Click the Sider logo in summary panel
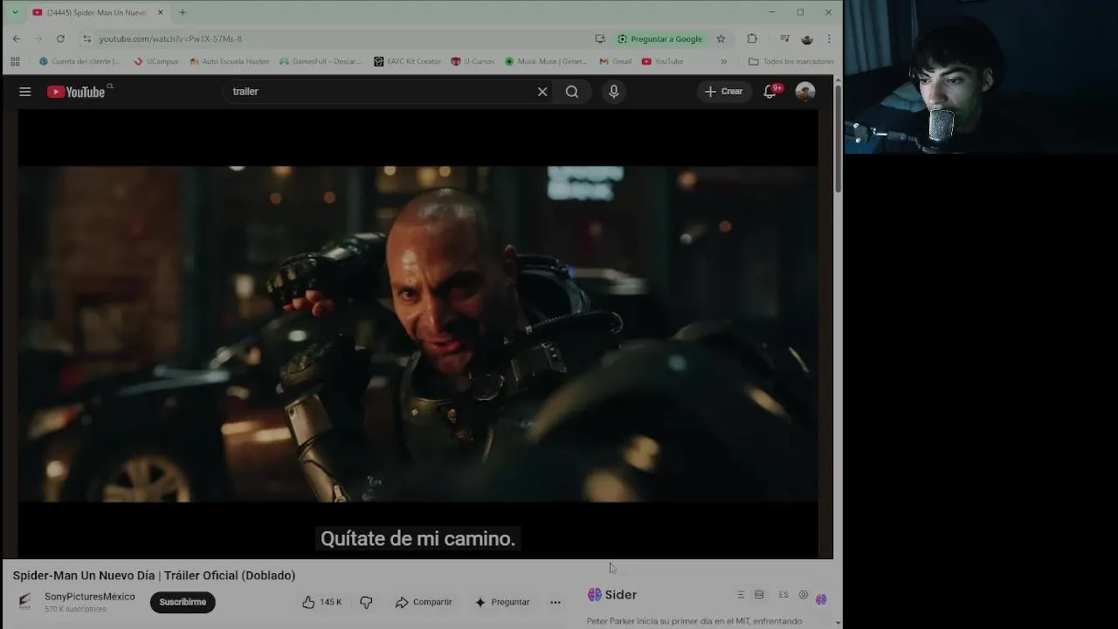The height and width of the screenshot is (629, 1118). point(612,595)
